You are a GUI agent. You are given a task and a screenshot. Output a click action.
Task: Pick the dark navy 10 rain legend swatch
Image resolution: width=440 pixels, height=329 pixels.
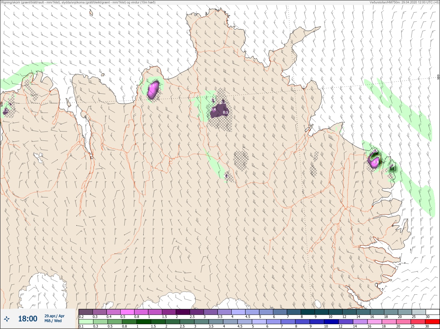click(331, 322)
